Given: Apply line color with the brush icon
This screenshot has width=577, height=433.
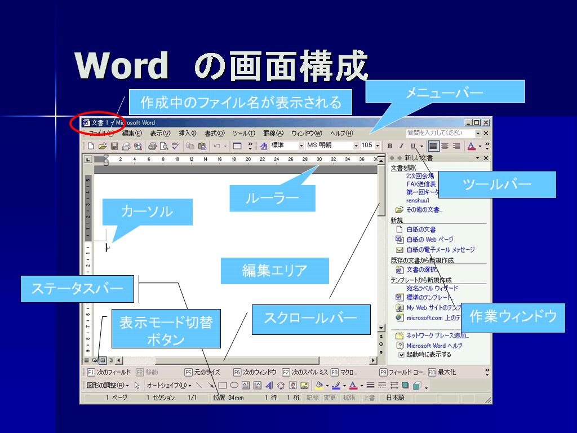Looking at the screenshot, I should click(x=336, y=386).
